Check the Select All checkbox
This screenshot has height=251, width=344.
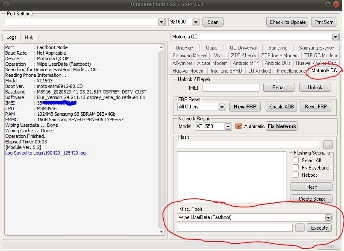tap(296, 160)
